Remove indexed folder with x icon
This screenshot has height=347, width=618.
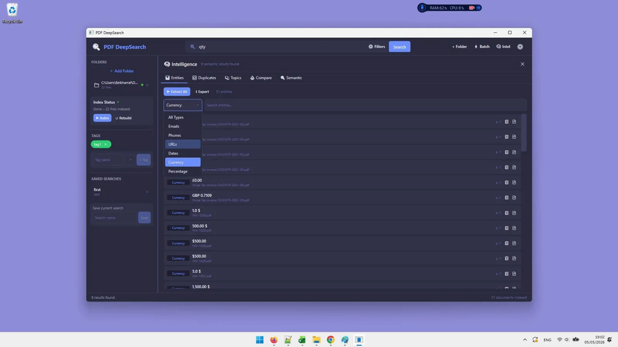[147, 85]
